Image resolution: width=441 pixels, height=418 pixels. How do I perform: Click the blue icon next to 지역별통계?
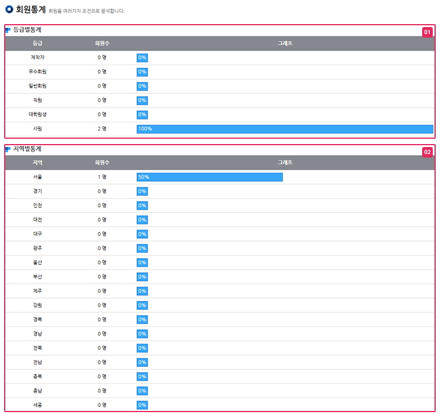click(x=8, y=149)
